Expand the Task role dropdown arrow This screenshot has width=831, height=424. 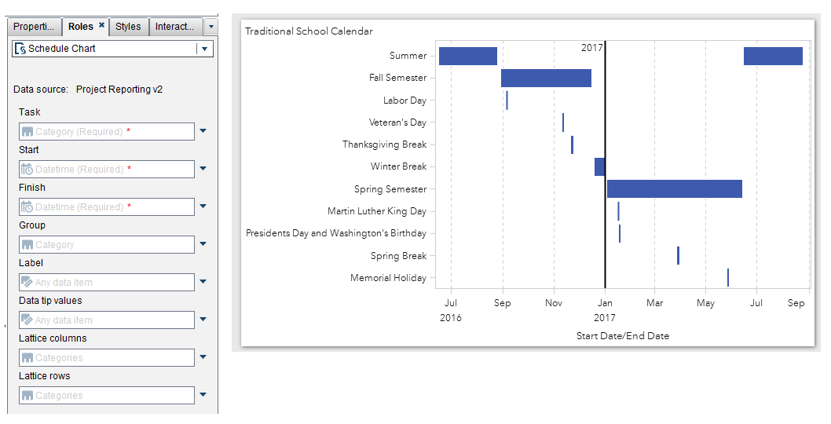click(203, 132)
